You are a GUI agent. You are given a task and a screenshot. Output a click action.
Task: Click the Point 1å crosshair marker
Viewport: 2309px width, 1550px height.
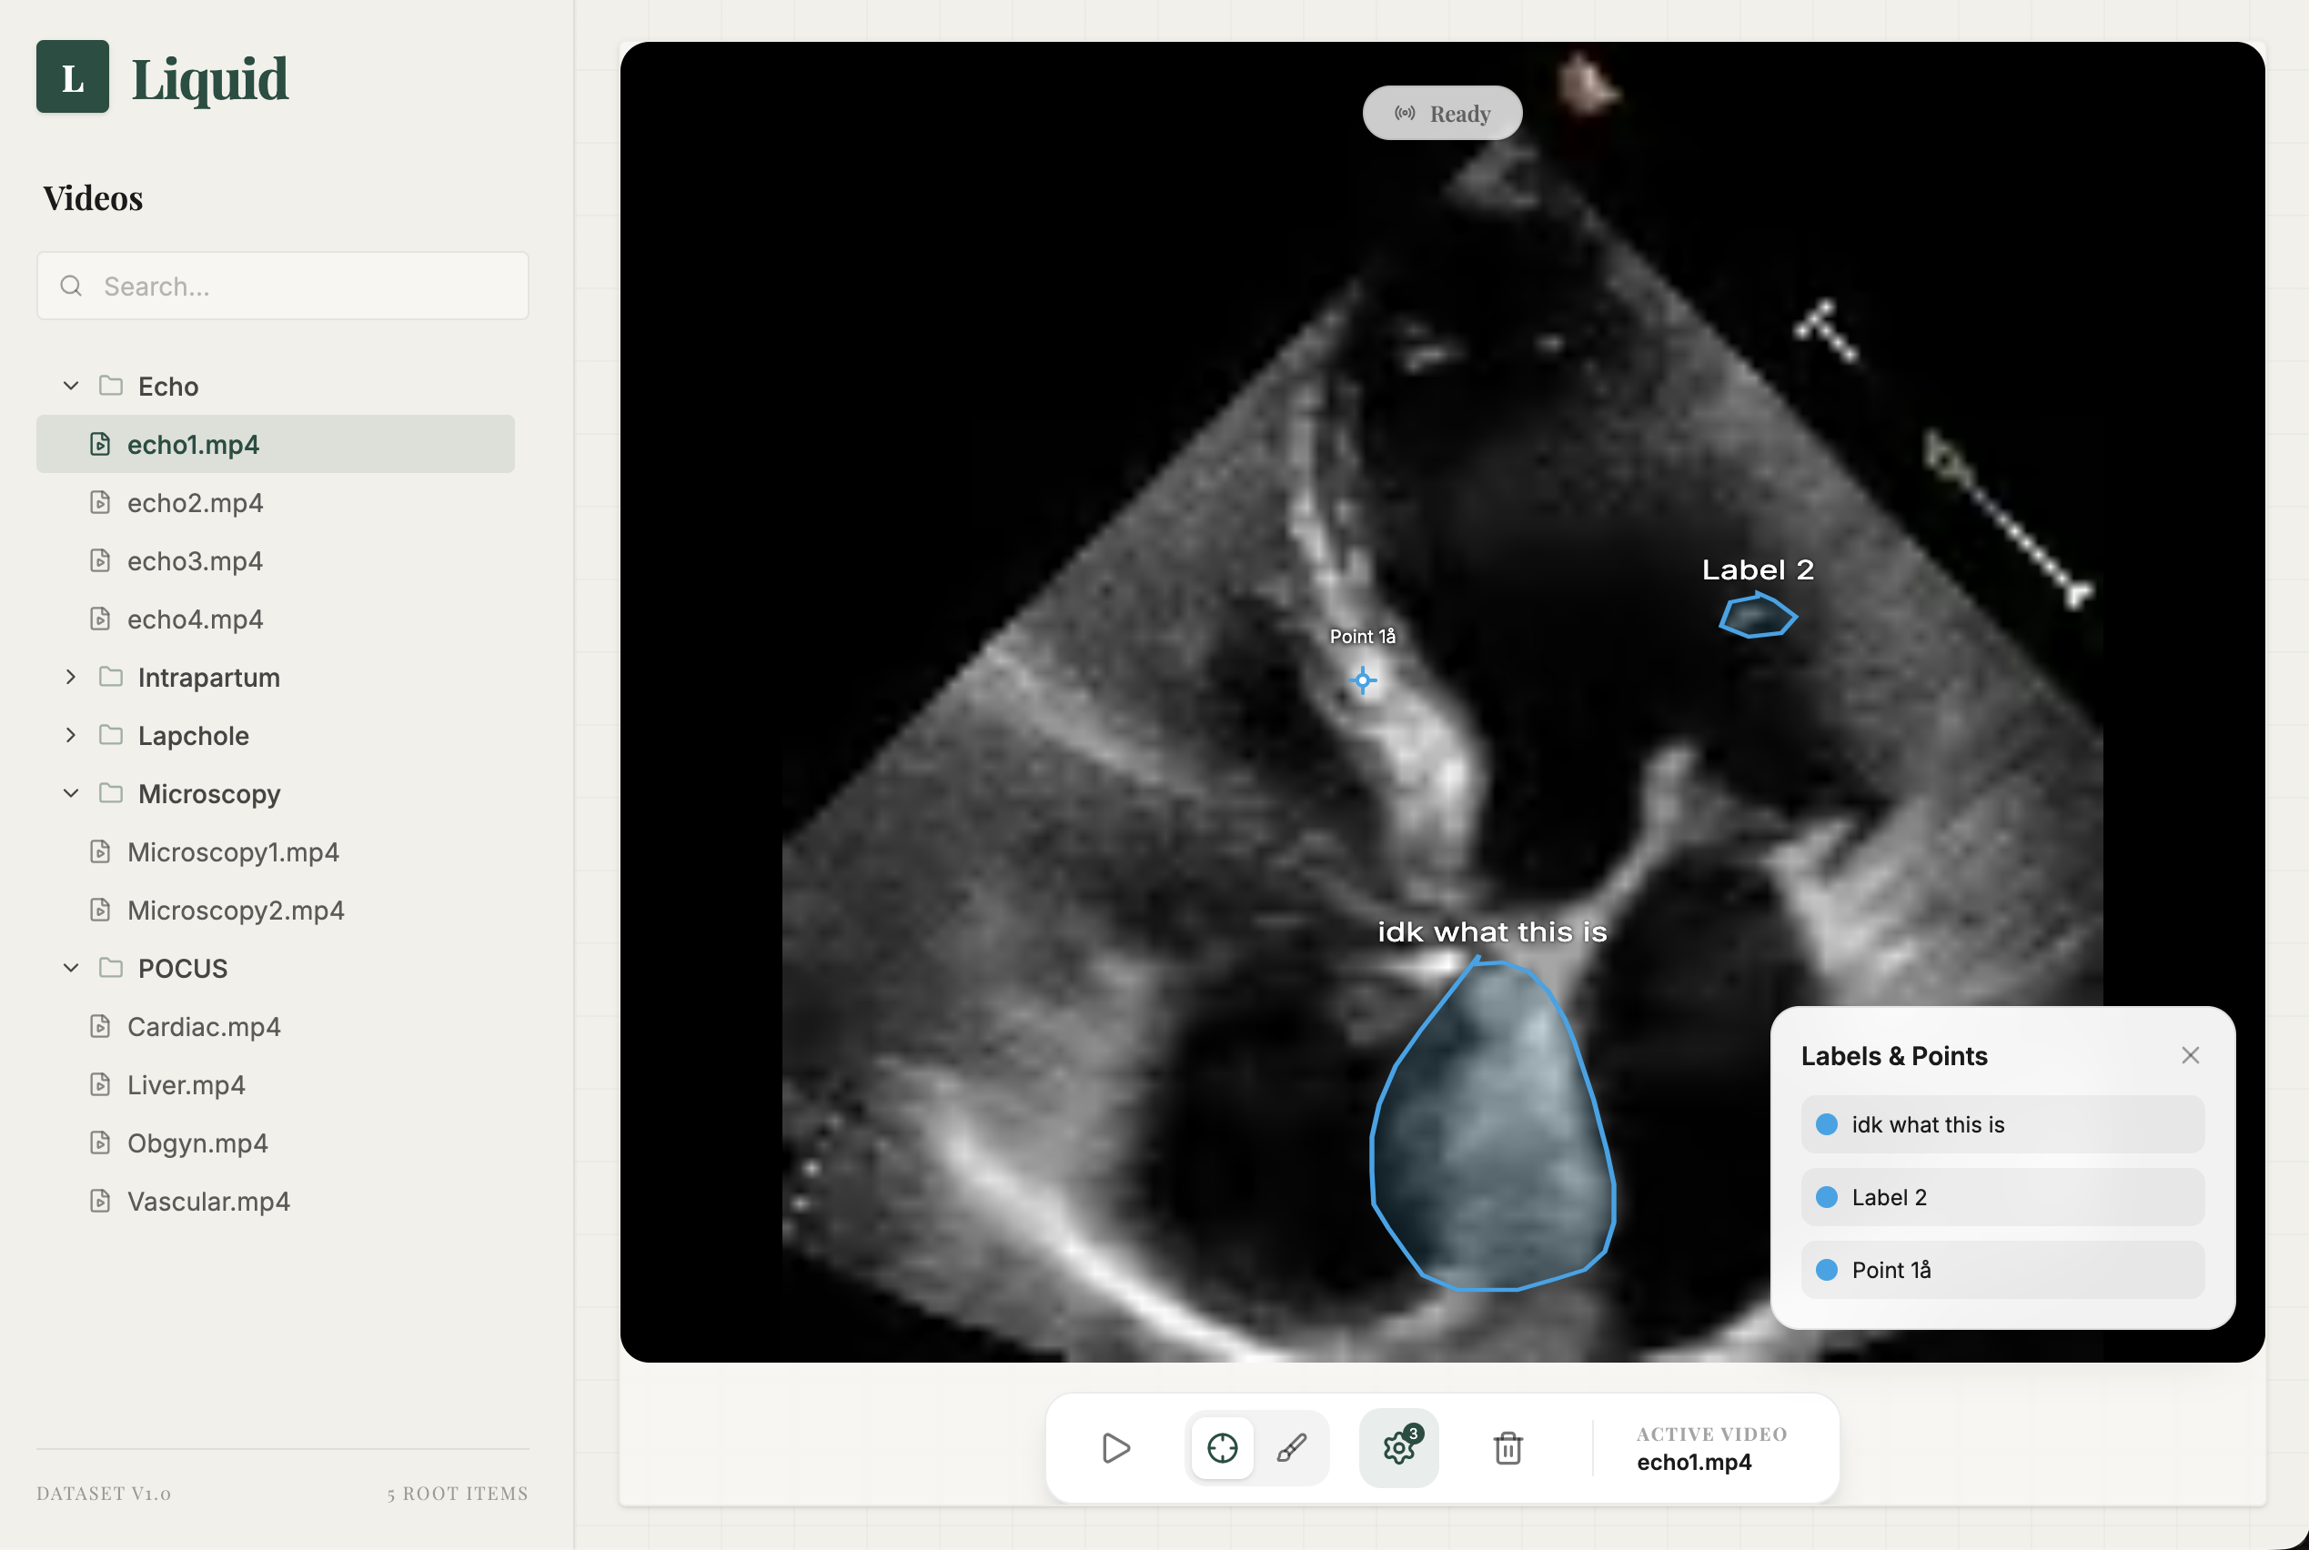(x=1362, y=680)
